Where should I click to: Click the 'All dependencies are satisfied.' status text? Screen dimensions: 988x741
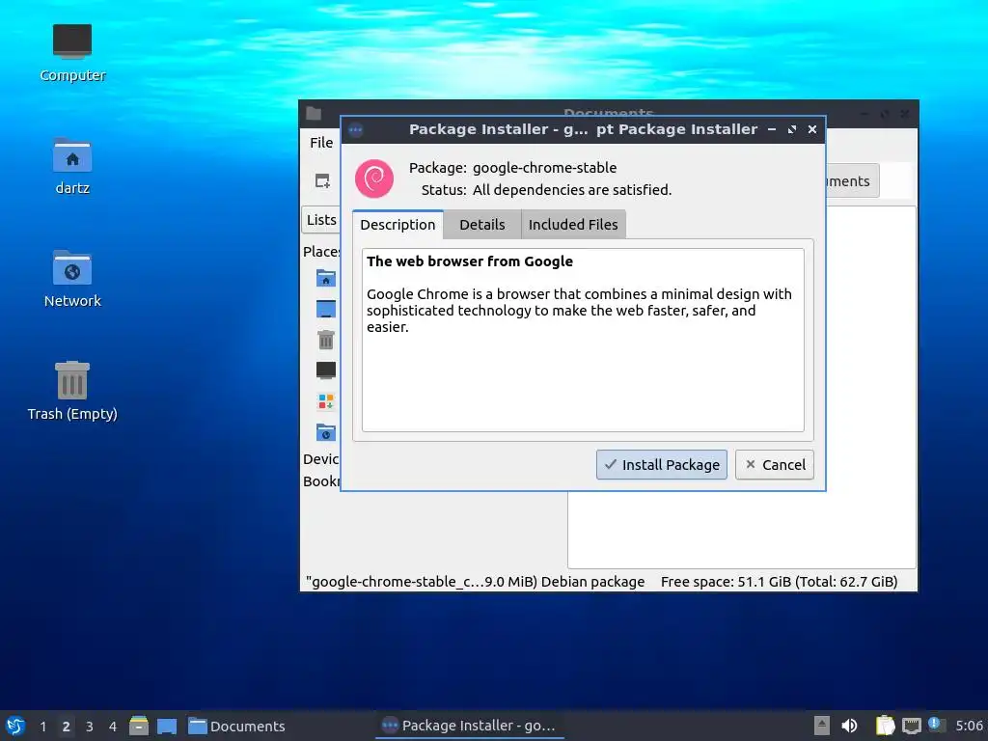[x=572, y=190]
